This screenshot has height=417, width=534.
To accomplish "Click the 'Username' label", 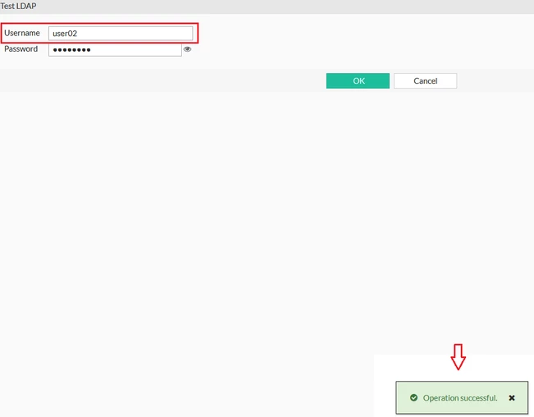I will click(22, 33).
